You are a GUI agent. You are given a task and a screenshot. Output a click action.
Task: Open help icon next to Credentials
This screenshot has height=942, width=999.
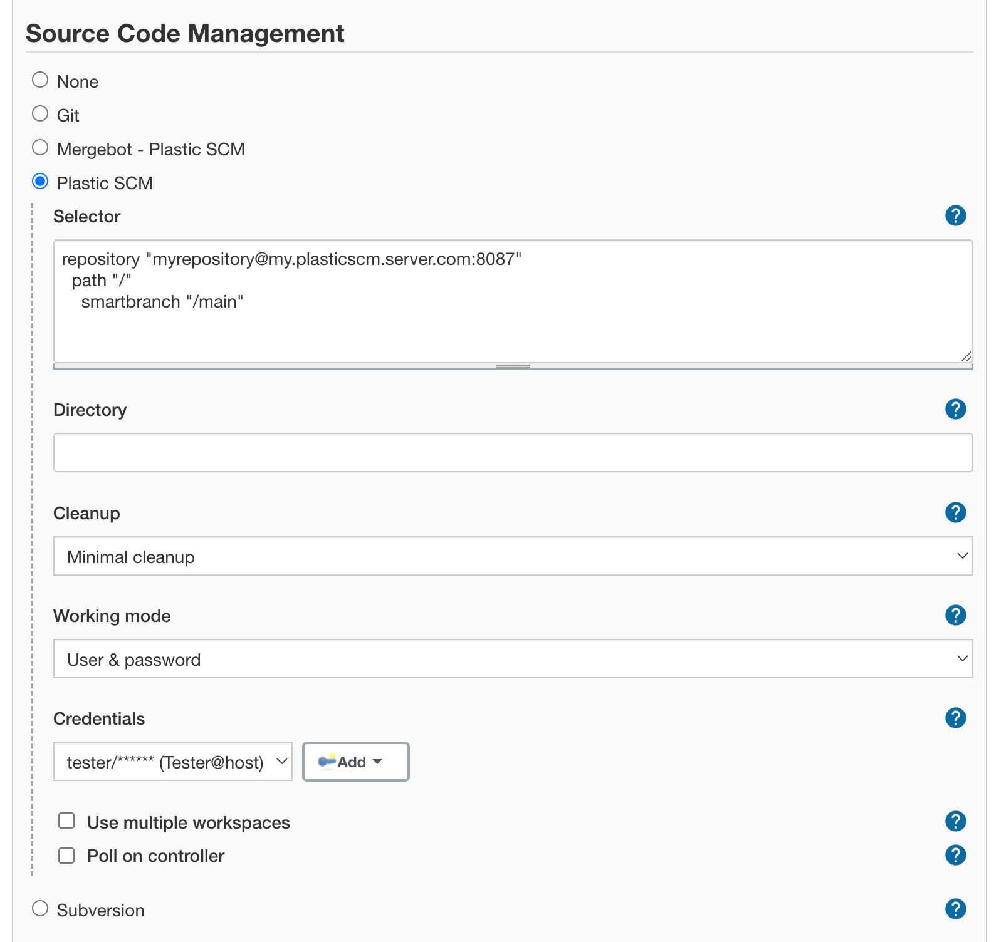tap(955, 718)
